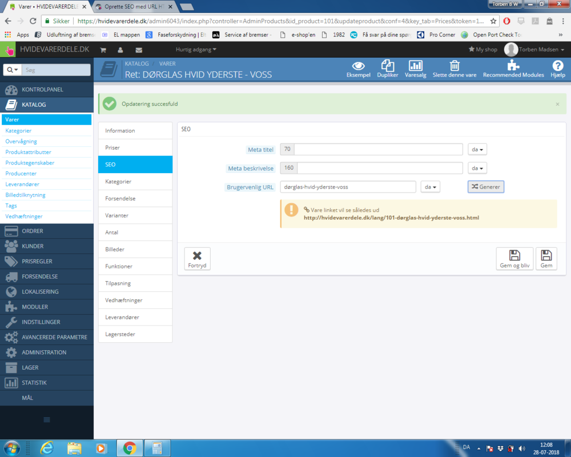Click the volume speaker tray icon
This screenshot has height=457, width=571.
[521, 448]
